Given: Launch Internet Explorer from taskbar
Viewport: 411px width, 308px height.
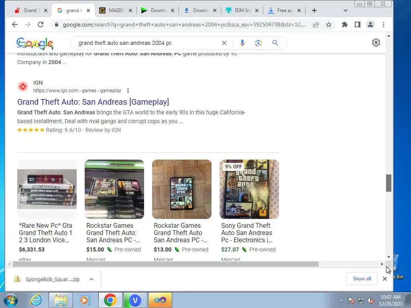Looking at the screenshot, I should click(x=36, y=300).
